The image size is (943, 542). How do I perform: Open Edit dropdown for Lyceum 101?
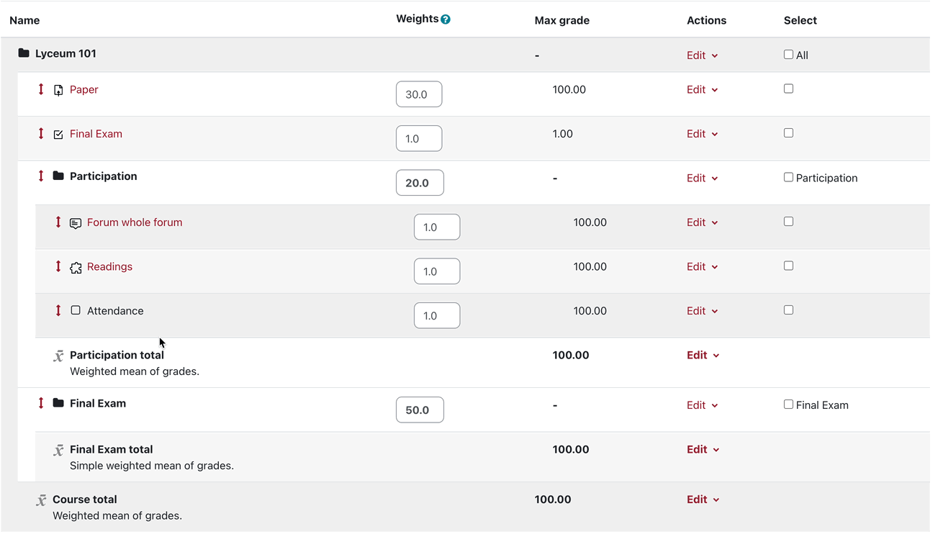[702, 55]
